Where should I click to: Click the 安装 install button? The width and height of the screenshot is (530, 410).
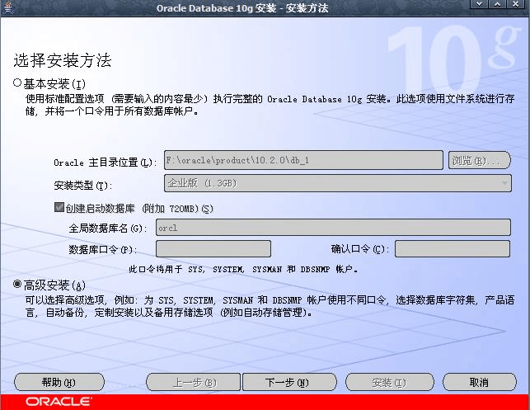click(390, 382)
